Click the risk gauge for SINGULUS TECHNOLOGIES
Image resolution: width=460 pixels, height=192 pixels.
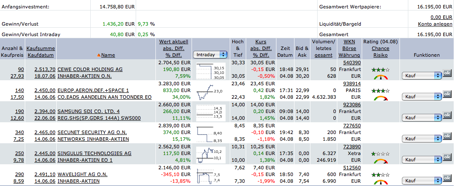pyautogui.click(x=380, y=160)
